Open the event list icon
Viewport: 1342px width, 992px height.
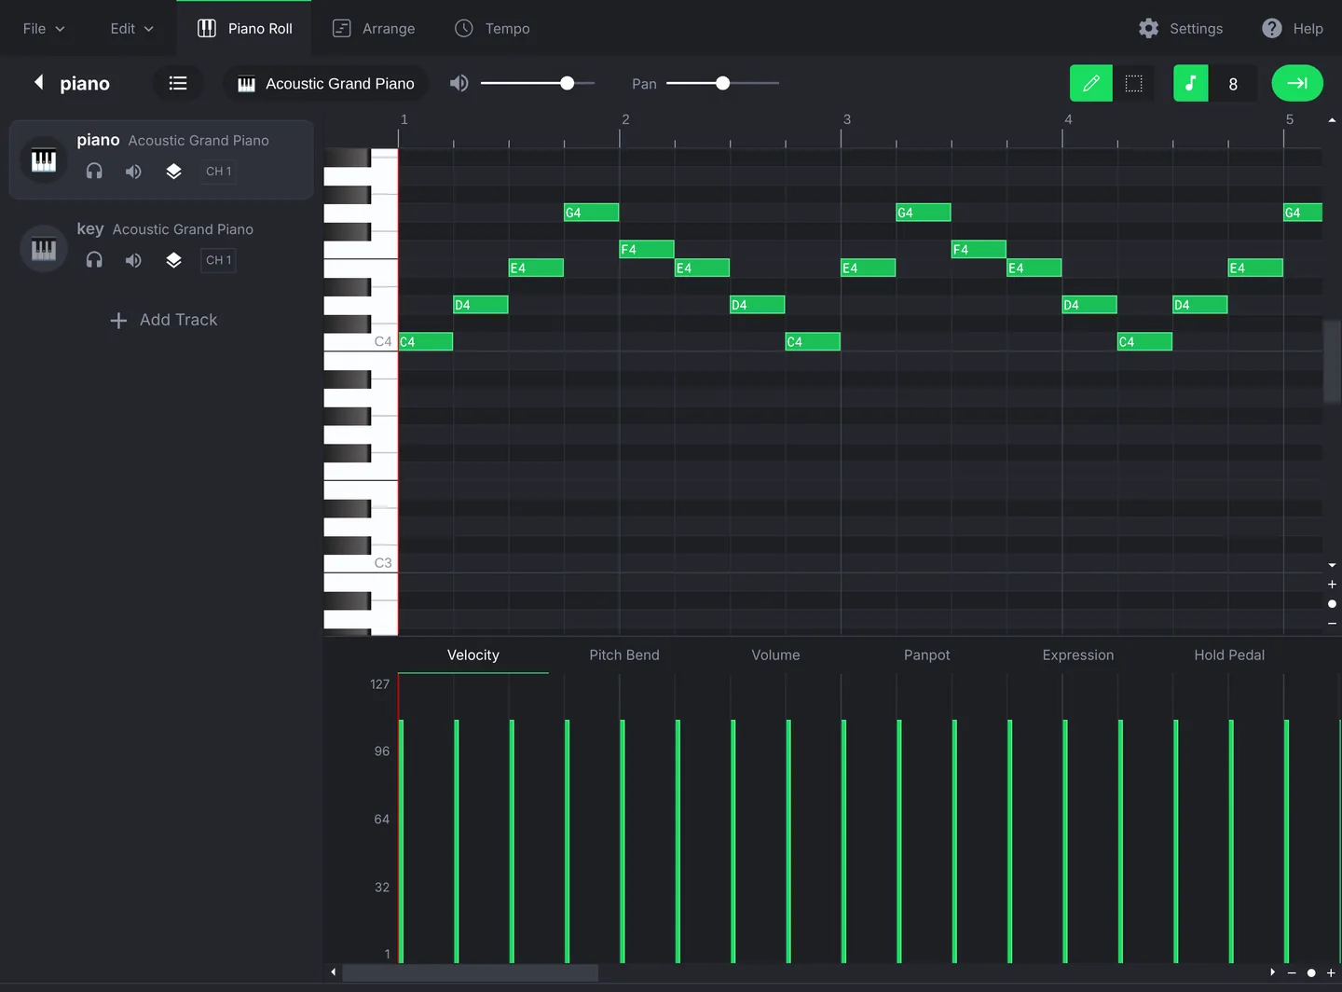pyautogui.click(x=178, y=83)
